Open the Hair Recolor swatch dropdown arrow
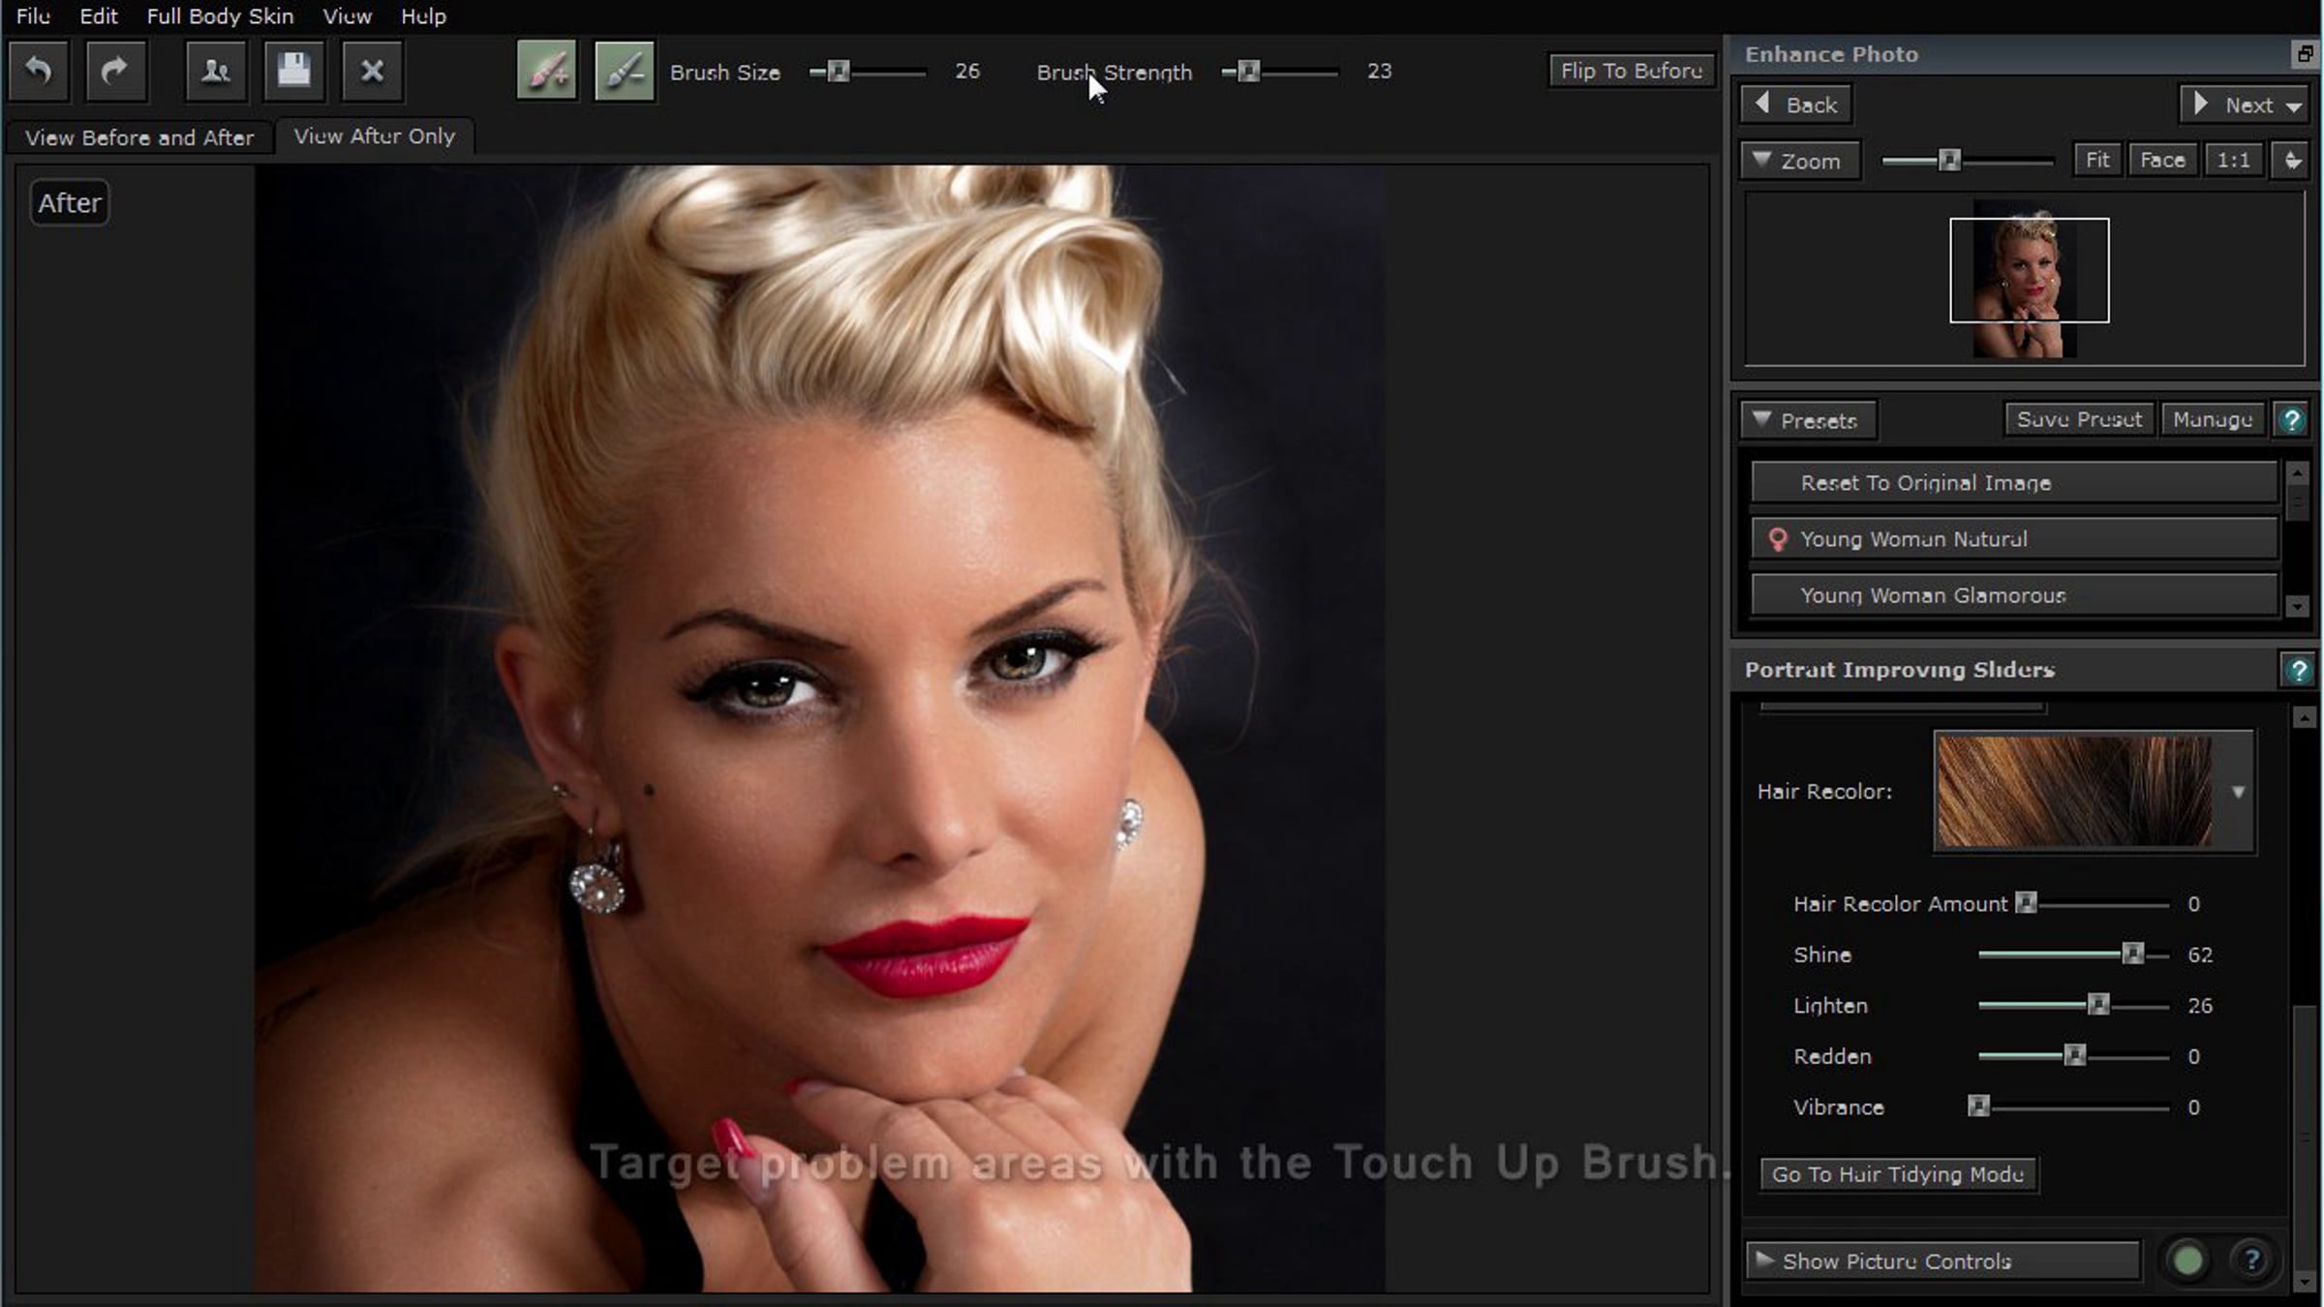 [2238, 792]
